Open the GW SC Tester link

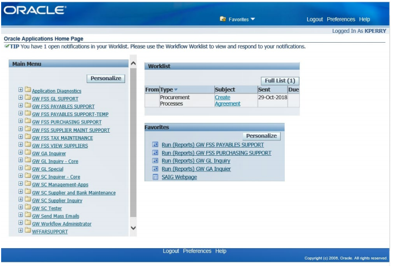coord(47,208)
